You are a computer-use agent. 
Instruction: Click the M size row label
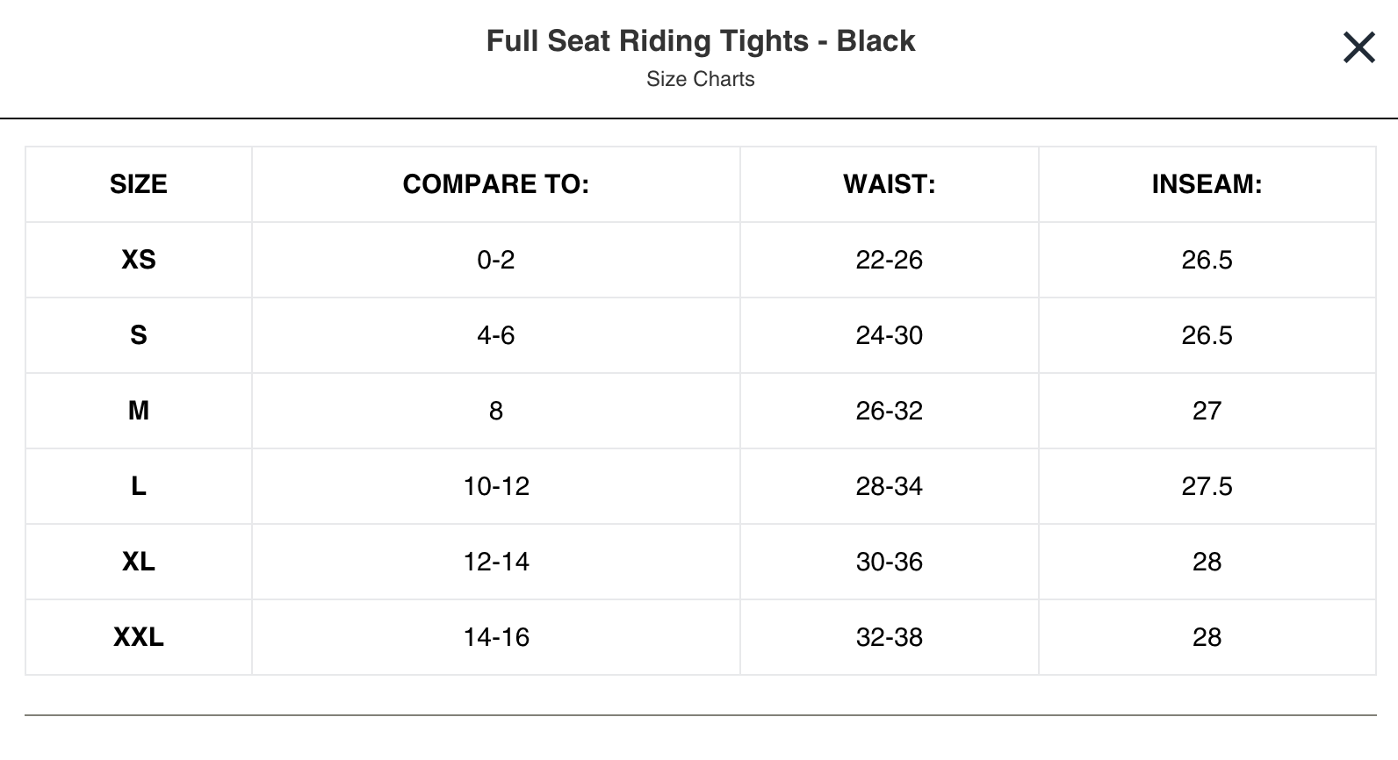(139, 411)
